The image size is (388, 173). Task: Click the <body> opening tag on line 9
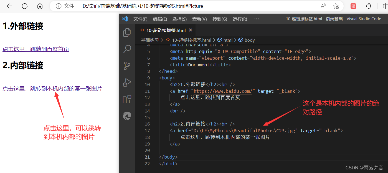coord(167,78)
